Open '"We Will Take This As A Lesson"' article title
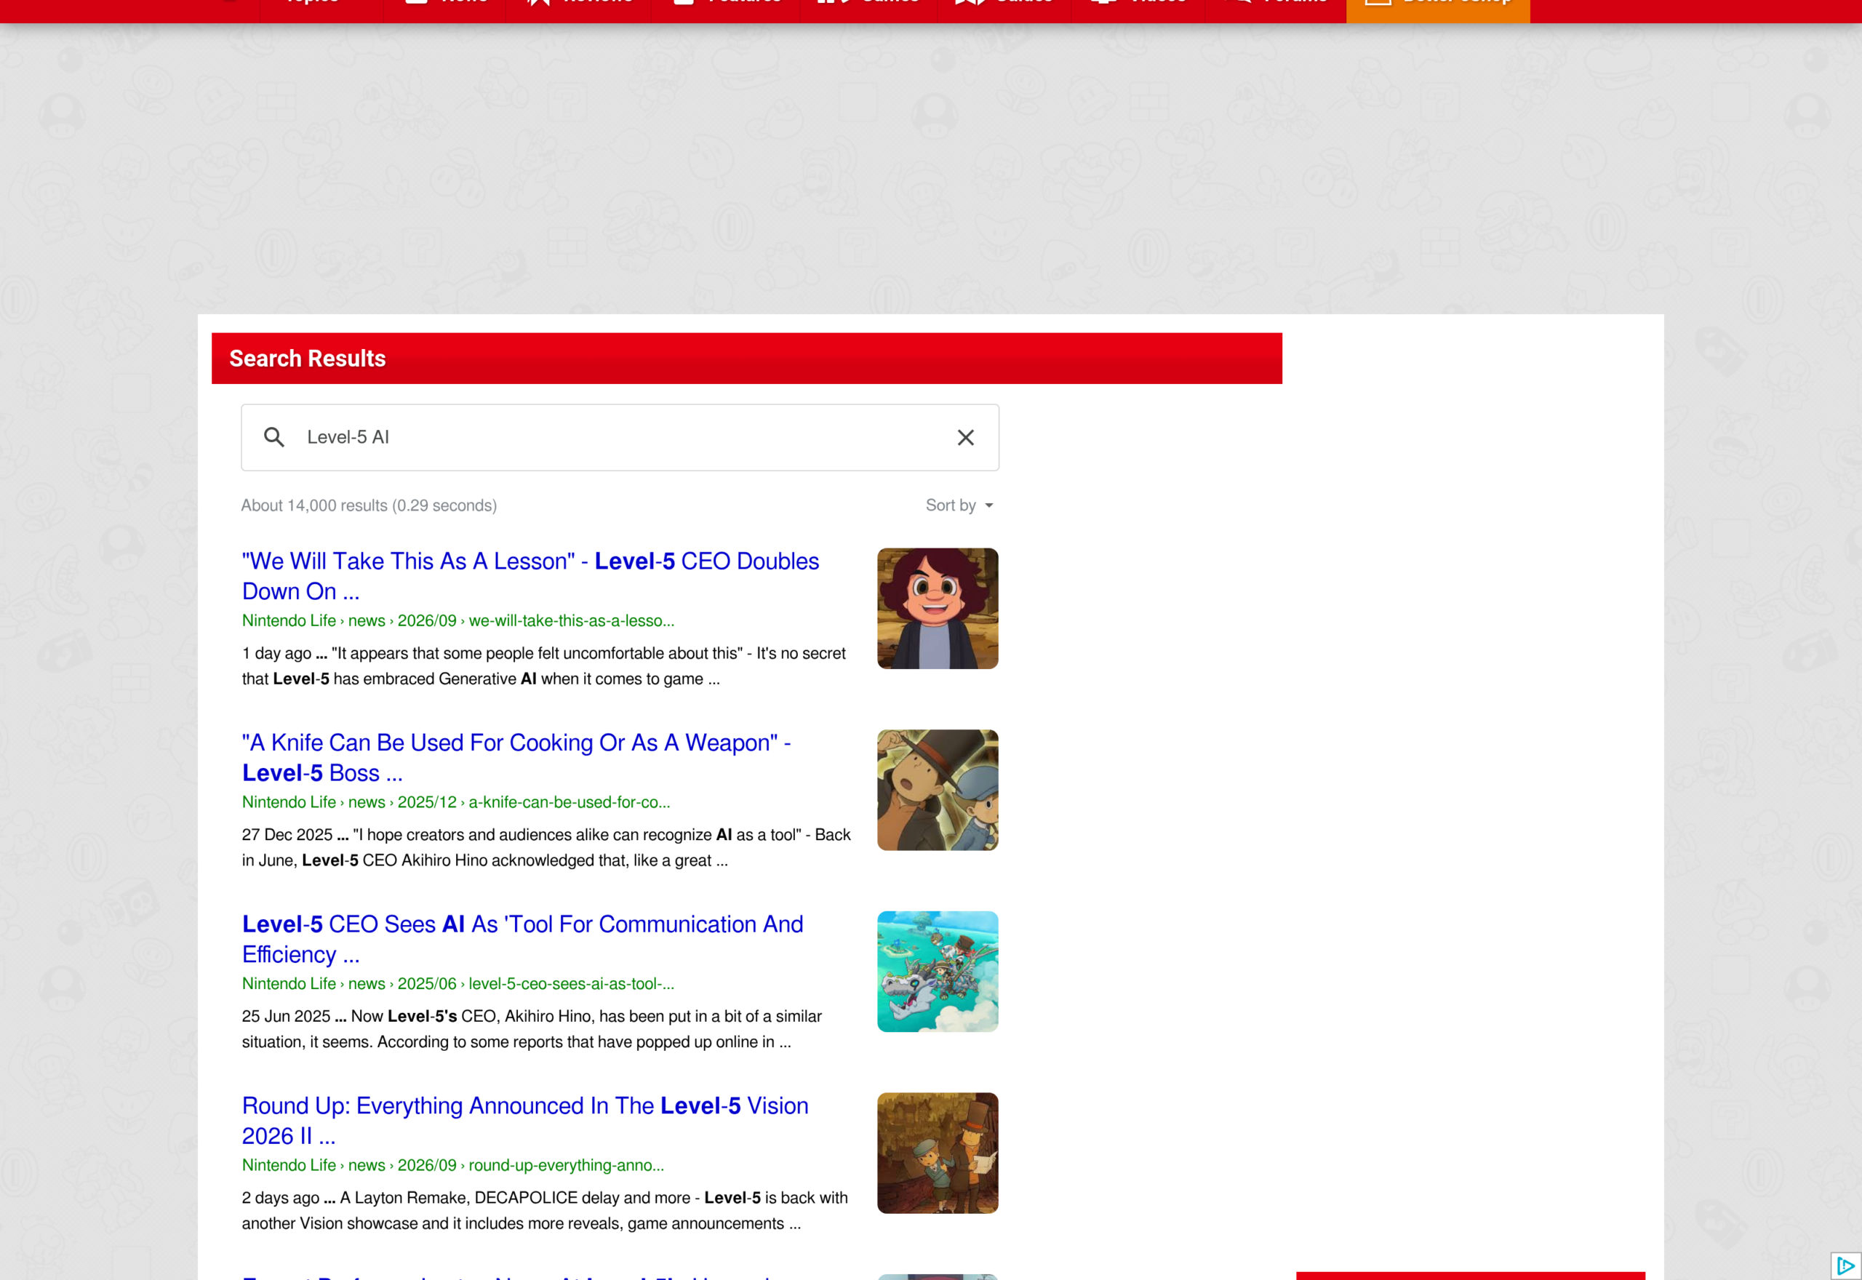This screenshot has height=1280, width=1862. coord(530,576)
